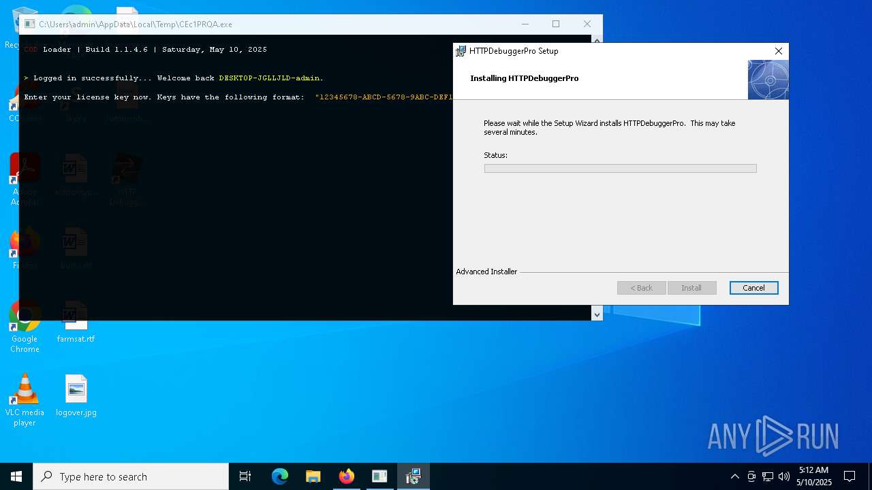Open the notification center
872x490 pixels.
pos(850,476)
